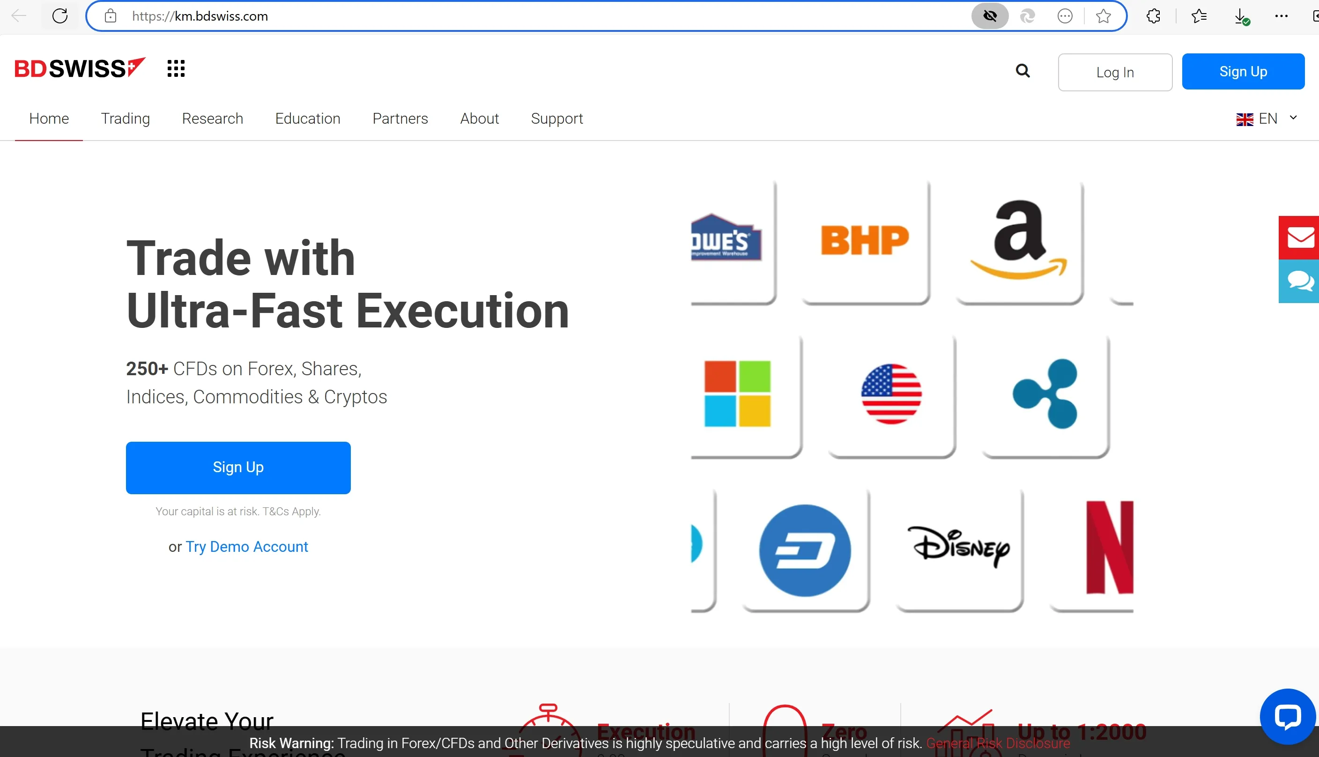Open the Support menu
This screenshot has width=1319, height=757.
click(x=556, y=119)
